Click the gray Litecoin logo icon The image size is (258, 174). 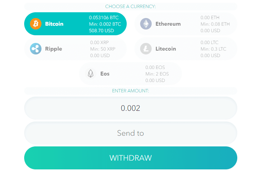pos(146,49)
